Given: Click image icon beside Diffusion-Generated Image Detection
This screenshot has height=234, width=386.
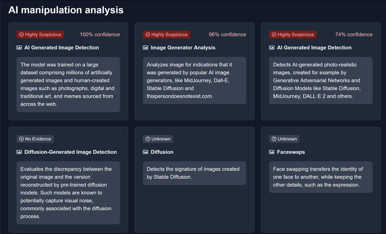Looking at the screenshot, I should pyautogui.click(x=19, y=152).
